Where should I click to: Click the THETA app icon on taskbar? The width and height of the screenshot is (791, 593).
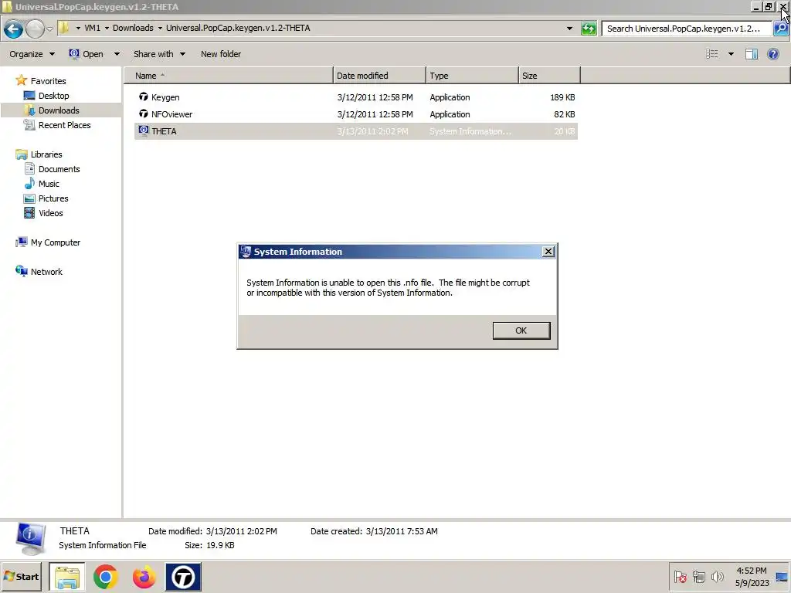pyautogui.click(x=183, y=577)
